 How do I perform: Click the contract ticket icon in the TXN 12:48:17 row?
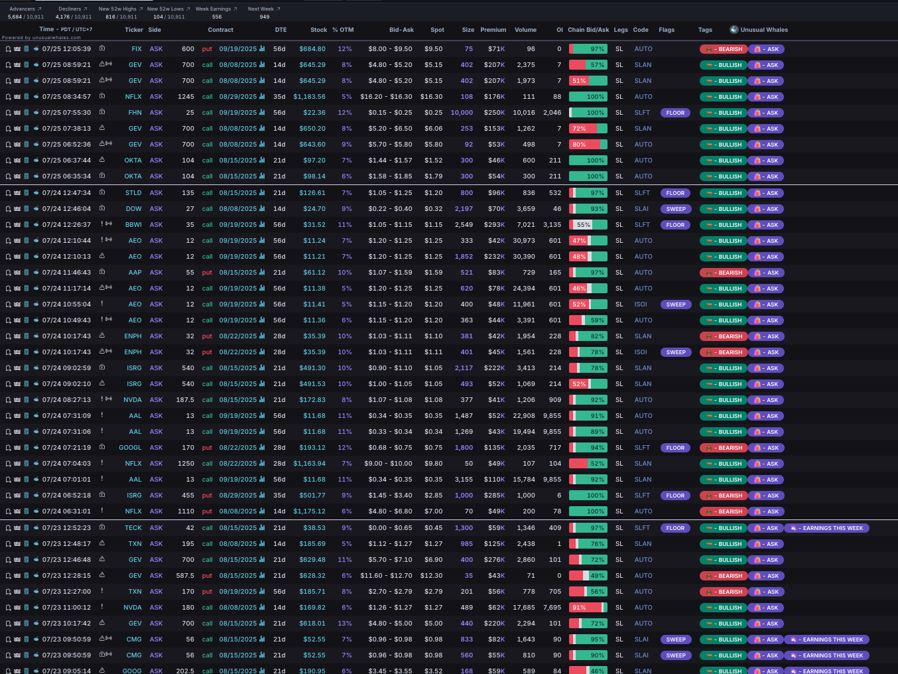click(27, 544)
